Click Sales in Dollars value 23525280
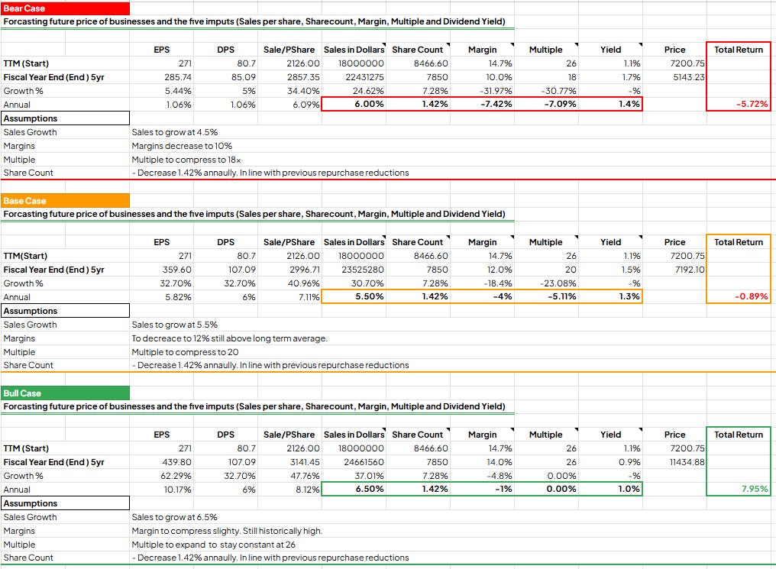Viewport: 776px width, 569px height. 363,270
